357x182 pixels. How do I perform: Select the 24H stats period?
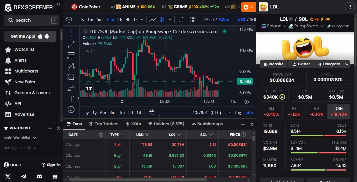click(x=339, y=112)
